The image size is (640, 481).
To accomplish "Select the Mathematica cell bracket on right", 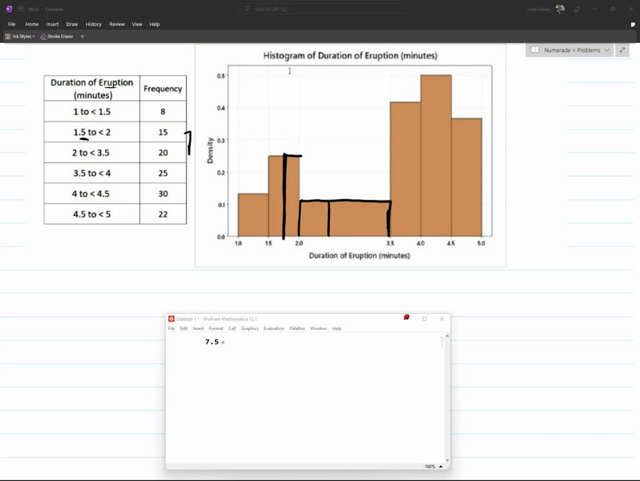I will coord(442,342).
